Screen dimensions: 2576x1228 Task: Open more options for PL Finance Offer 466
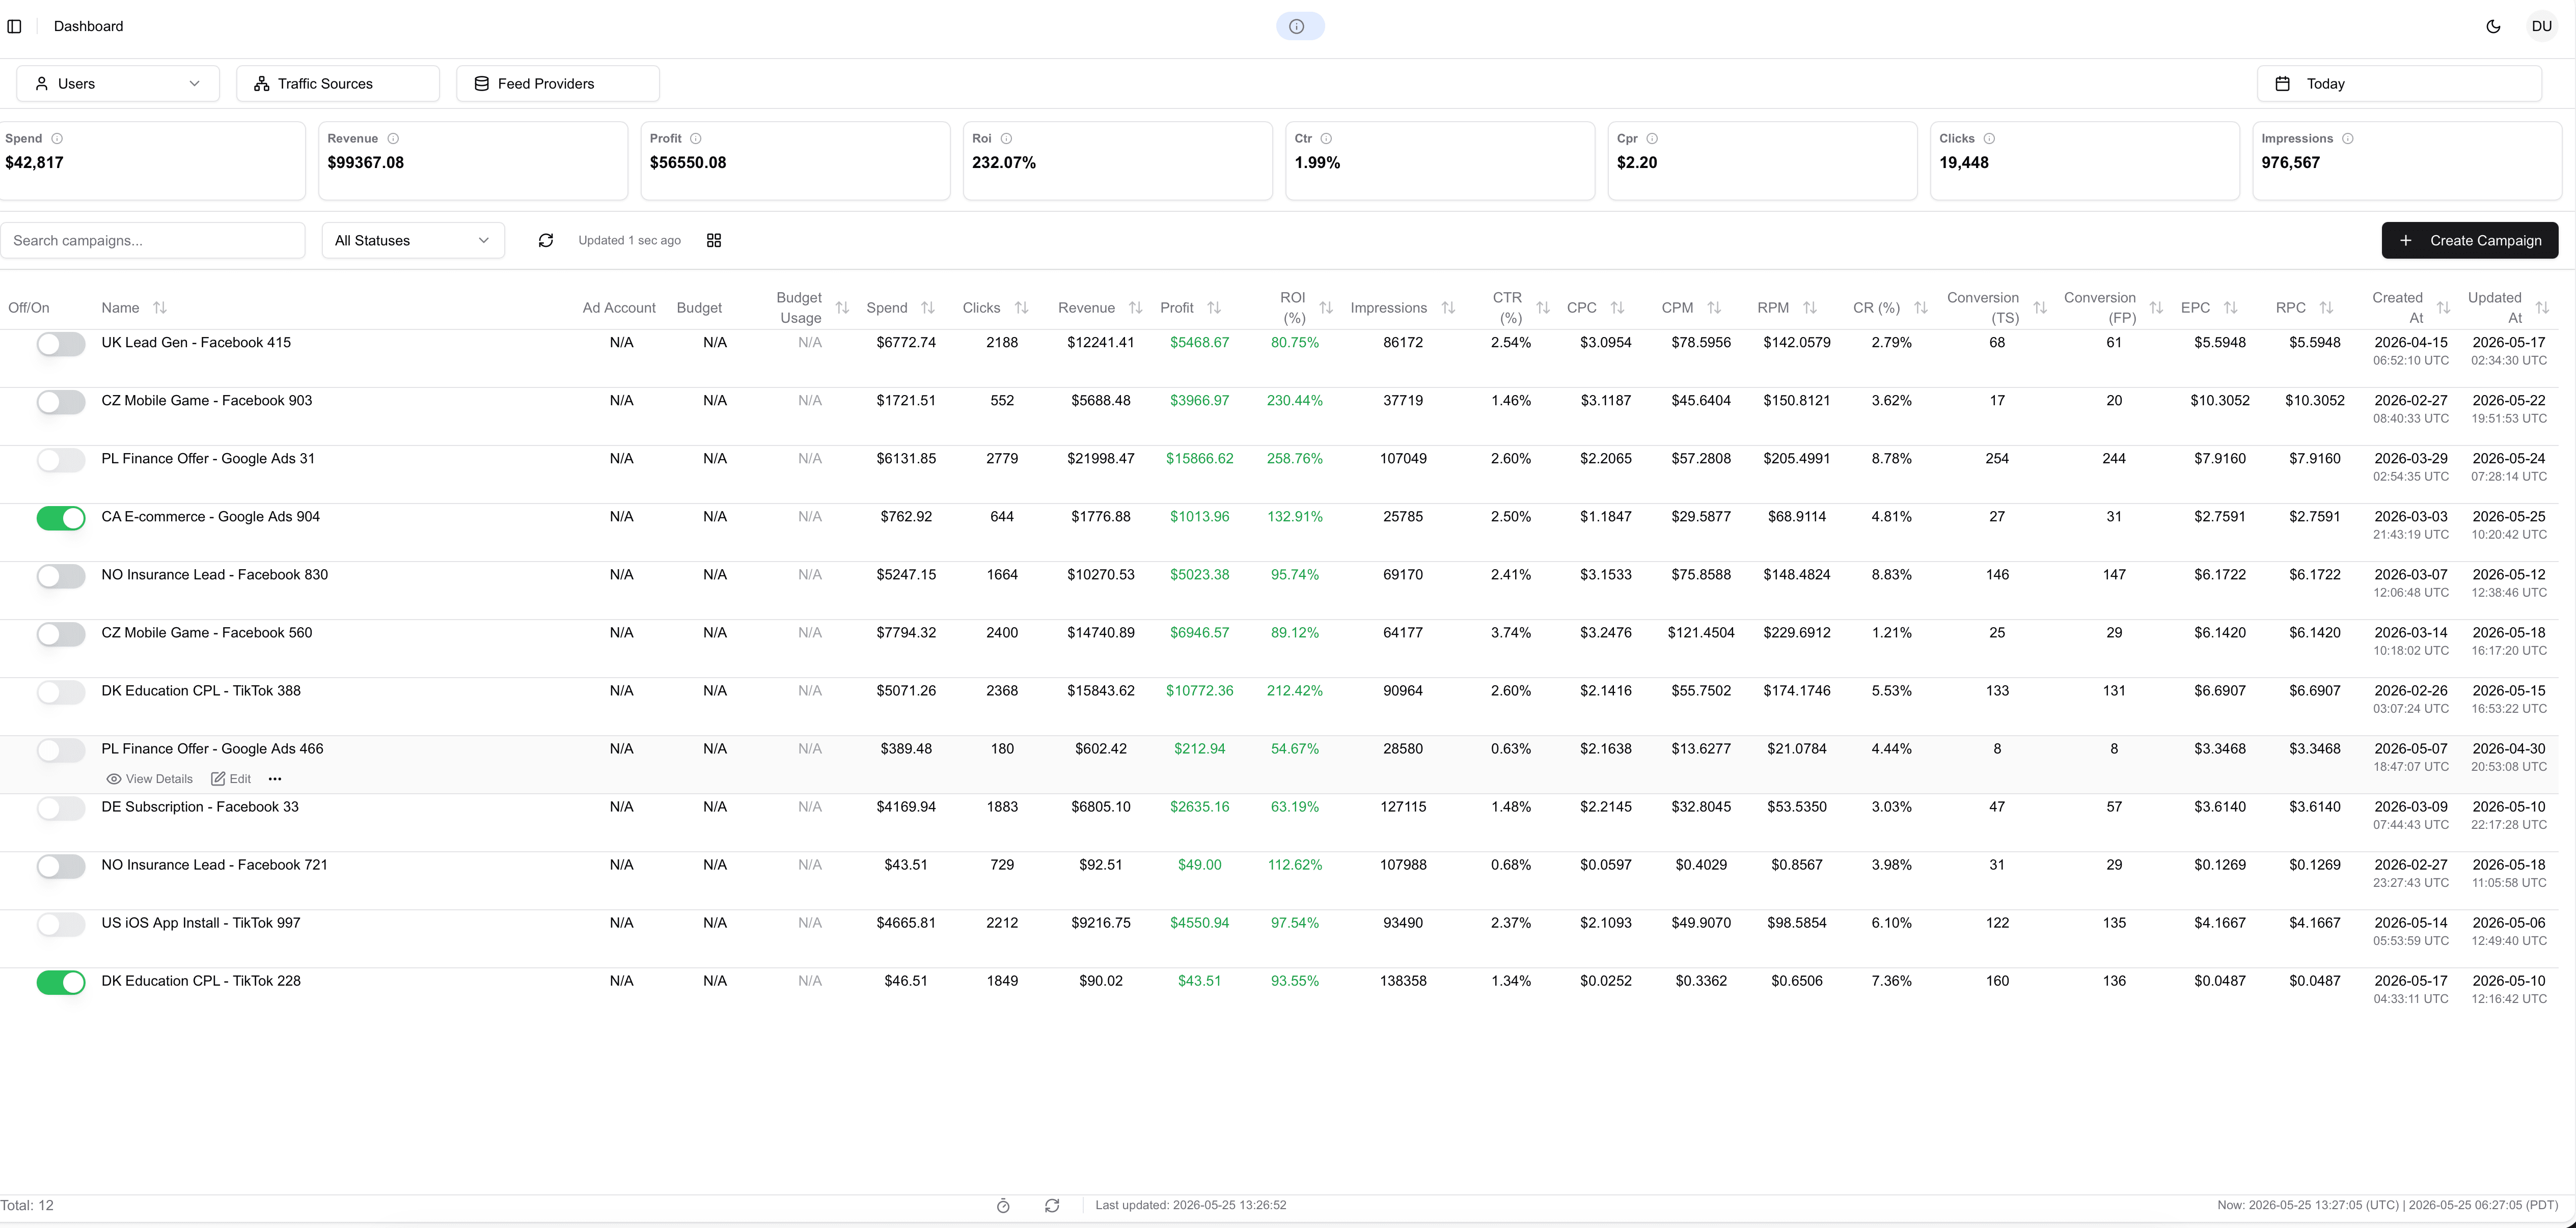[x=275, y=779]
